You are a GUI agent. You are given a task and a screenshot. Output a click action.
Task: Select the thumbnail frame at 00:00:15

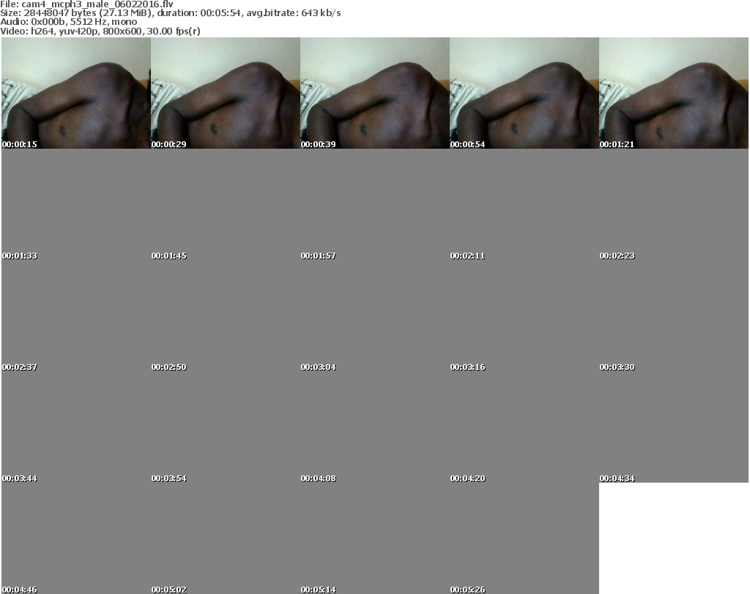[76, 93]
